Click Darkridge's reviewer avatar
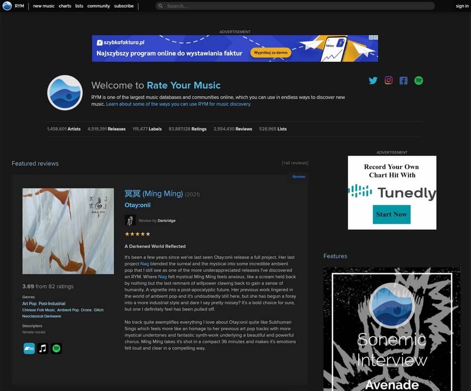 coord(130,220)
